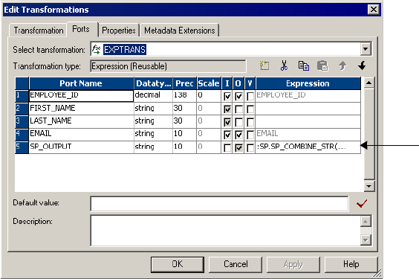
Task: Toggle the Input checkbox for LAST_NAME
Action: tap(227, 122)
